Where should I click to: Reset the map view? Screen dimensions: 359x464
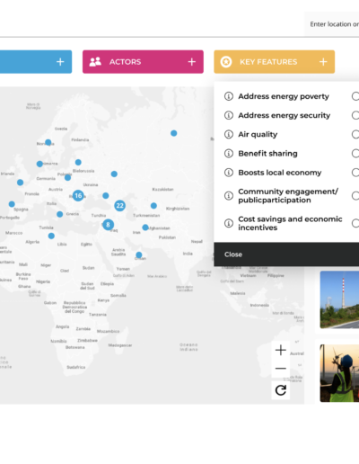coord(281,390)
